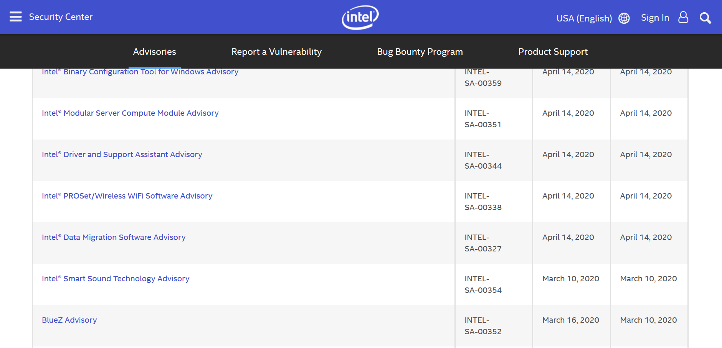
Task: Open search with the magnifier icon
Action: (705, 18)
